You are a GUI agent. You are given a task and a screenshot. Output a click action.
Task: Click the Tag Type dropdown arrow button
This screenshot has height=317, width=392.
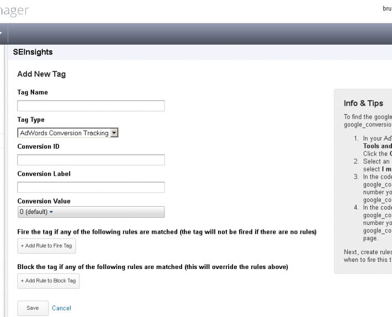coord(114,133)
